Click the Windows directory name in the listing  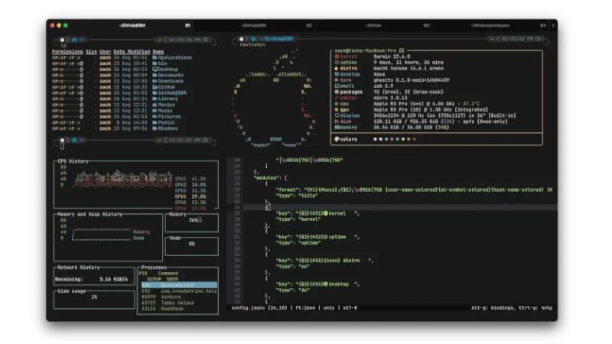pyautogui.click(x=168, y=128)
